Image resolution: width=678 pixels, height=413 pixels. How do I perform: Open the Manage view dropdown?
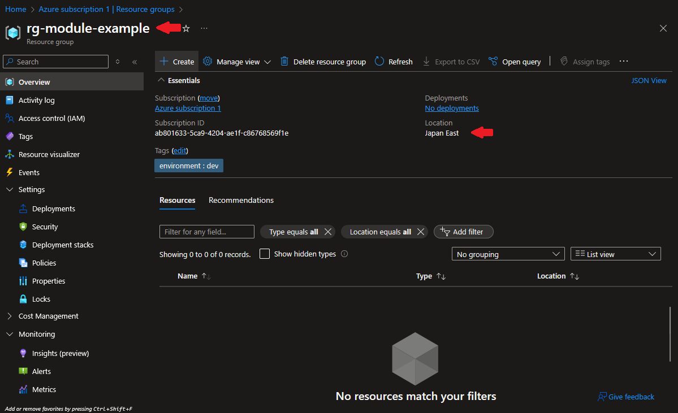(x=237, y=62)
